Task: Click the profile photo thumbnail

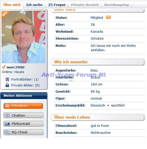Action: [x=23, y=37]
